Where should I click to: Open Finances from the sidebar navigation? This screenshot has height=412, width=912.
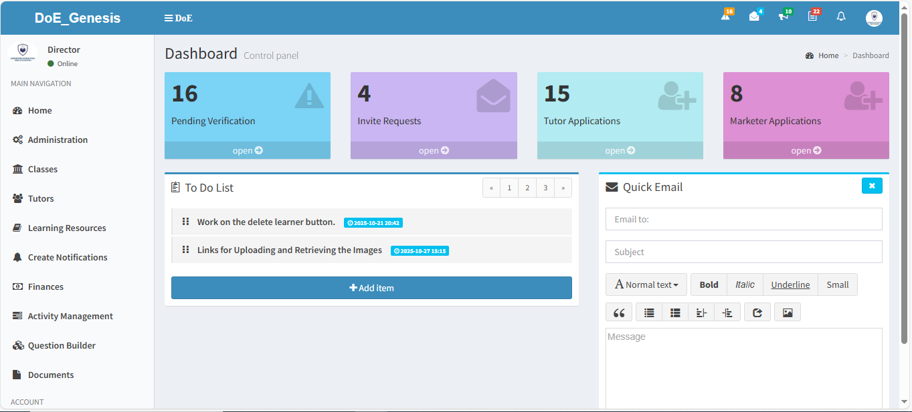(45, 286)
